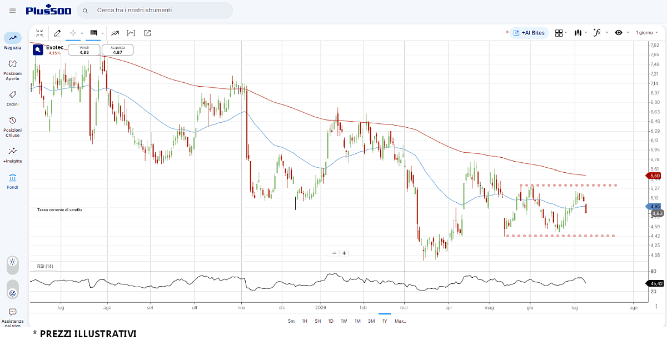Click the search instruments field

155,11
